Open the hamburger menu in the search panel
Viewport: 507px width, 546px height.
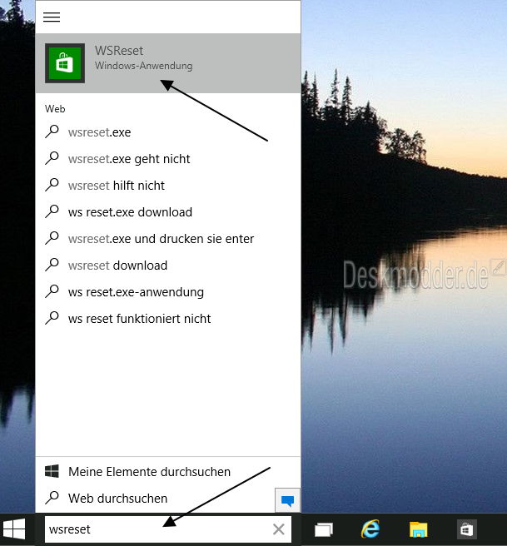(52, 17)
